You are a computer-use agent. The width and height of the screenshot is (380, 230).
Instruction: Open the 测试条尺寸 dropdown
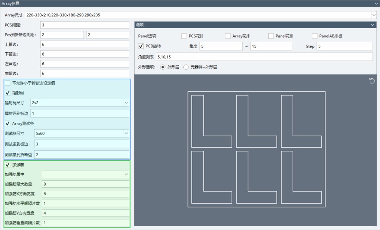(x=126, y=133)
